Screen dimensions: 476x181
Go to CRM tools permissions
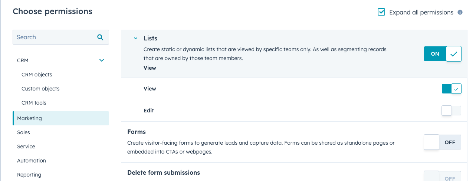(x=34, y=103)
